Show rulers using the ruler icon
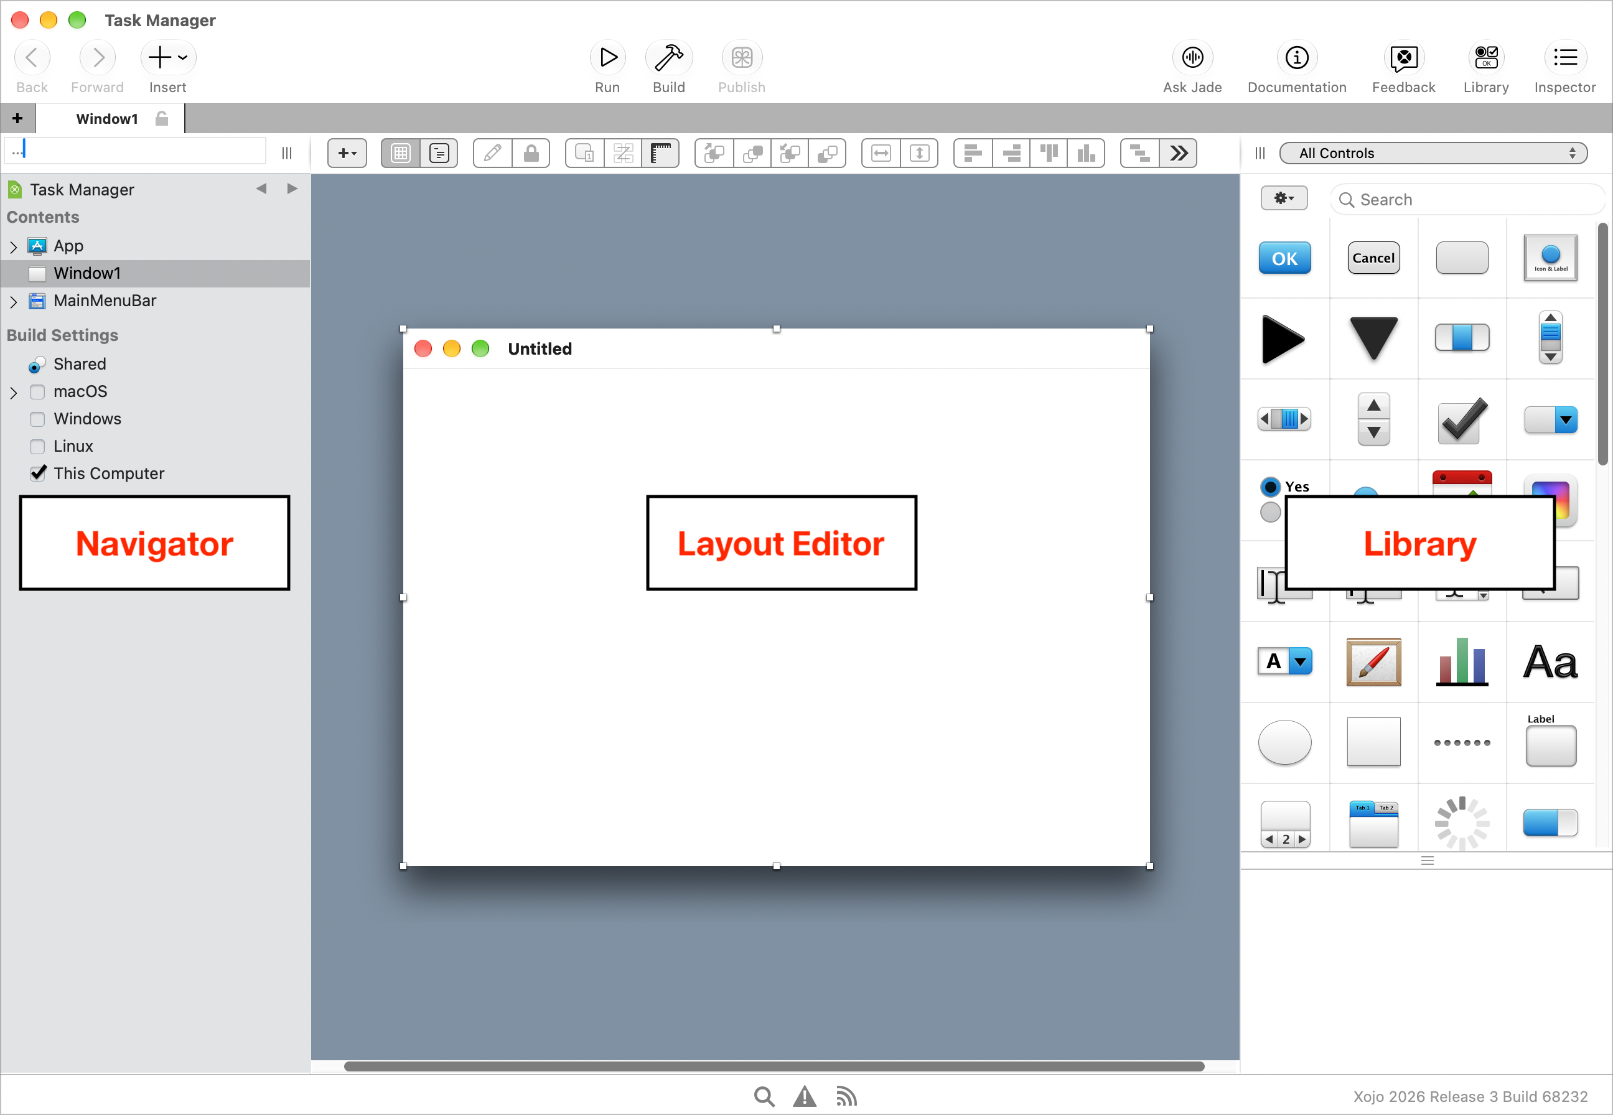1613x1115 pixels. point(660,153)
